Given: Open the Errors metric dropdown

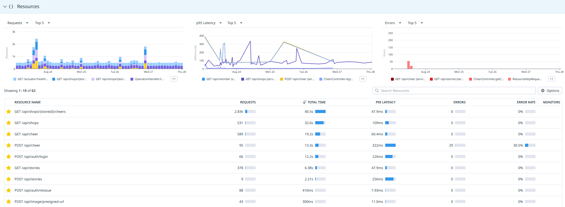Looking at the screenshot, I should point(393,23).
